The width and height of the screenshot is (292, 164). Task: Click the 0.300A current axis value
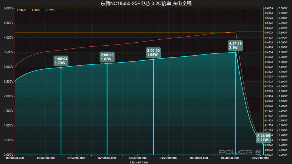[x=269, y=81]
